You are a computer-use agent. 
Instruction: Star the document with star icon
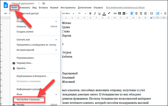point(39,3)
